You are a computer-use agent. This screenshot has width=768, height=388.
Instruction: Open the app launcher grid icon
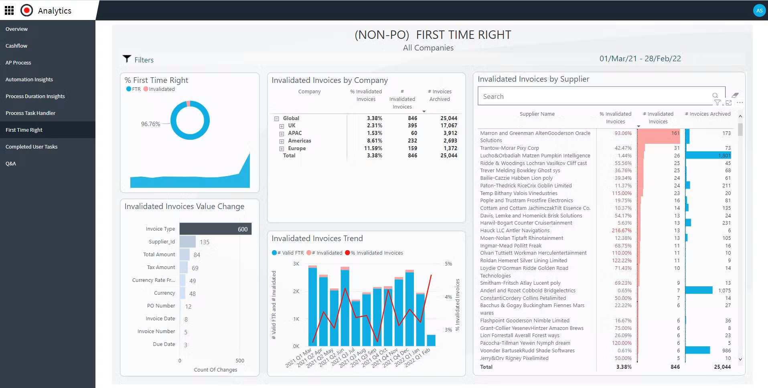[x=9, y=10]
